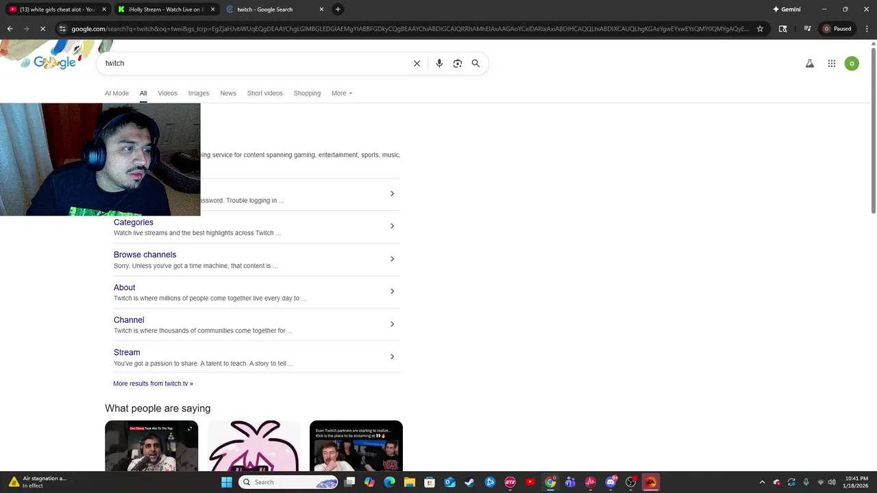877x493 pixels.
Task: Open the green Google account avatar
Action: click(x=852, y=64)
